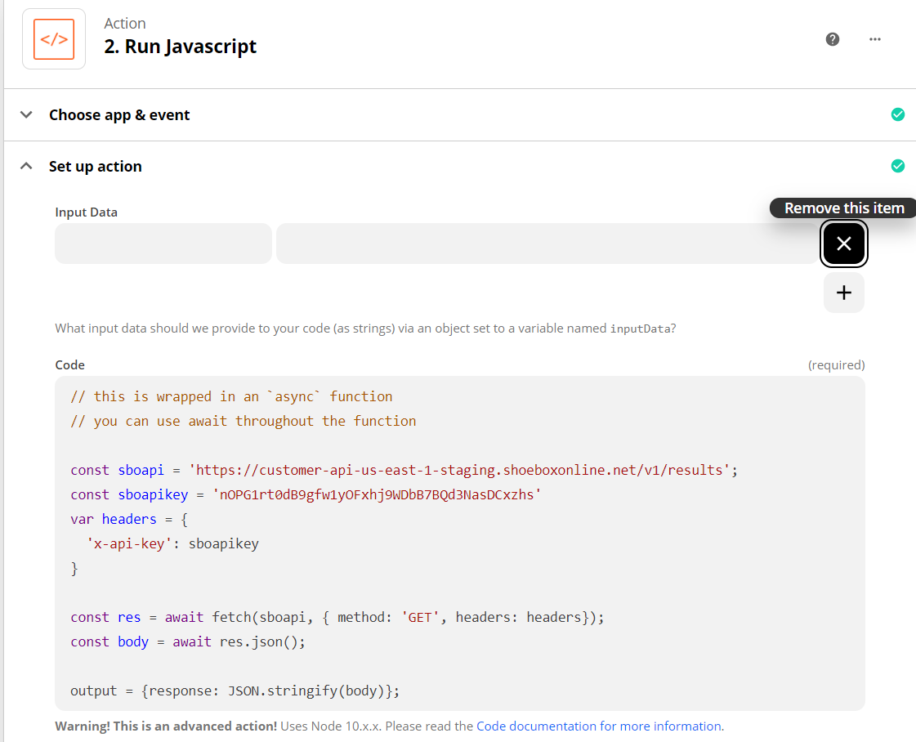916x742 pixels.
Task: Click the var headers = { line
Action: pyautogui.click(x=128, y=520)
